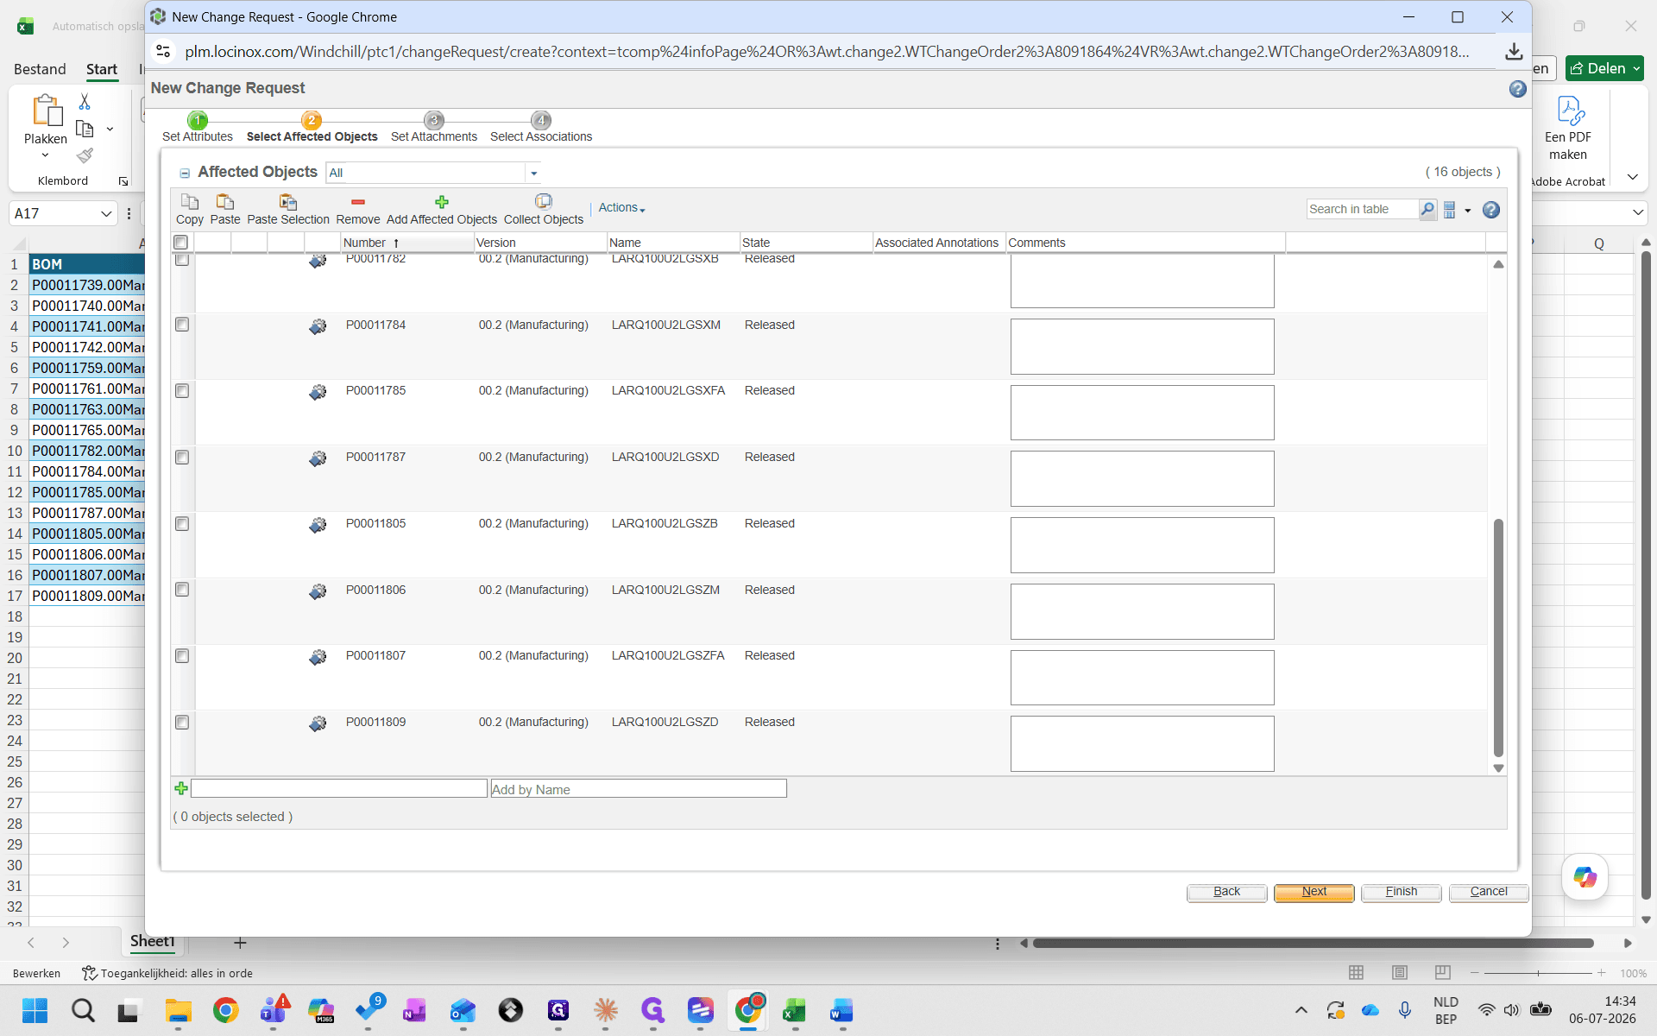Click Excel Plakken paste icon
Image resolution: width=1657 pixels, height=1036 pixels.
tap(46, 111)
